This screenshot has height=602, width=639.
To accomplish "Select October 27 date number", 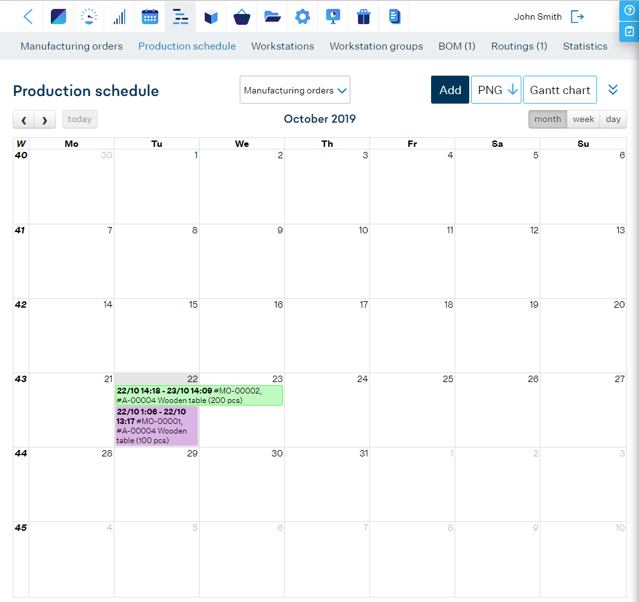I will 619,379.
